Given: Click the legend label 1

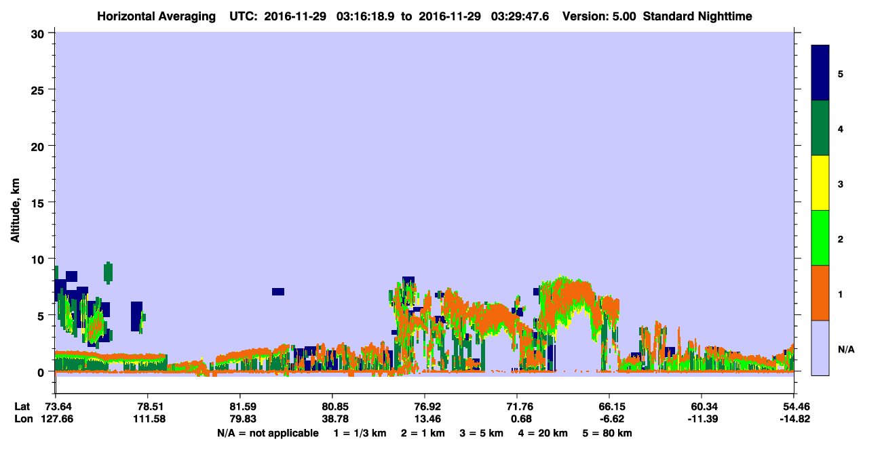Looking at the screenshot, I should pos(841,293).
